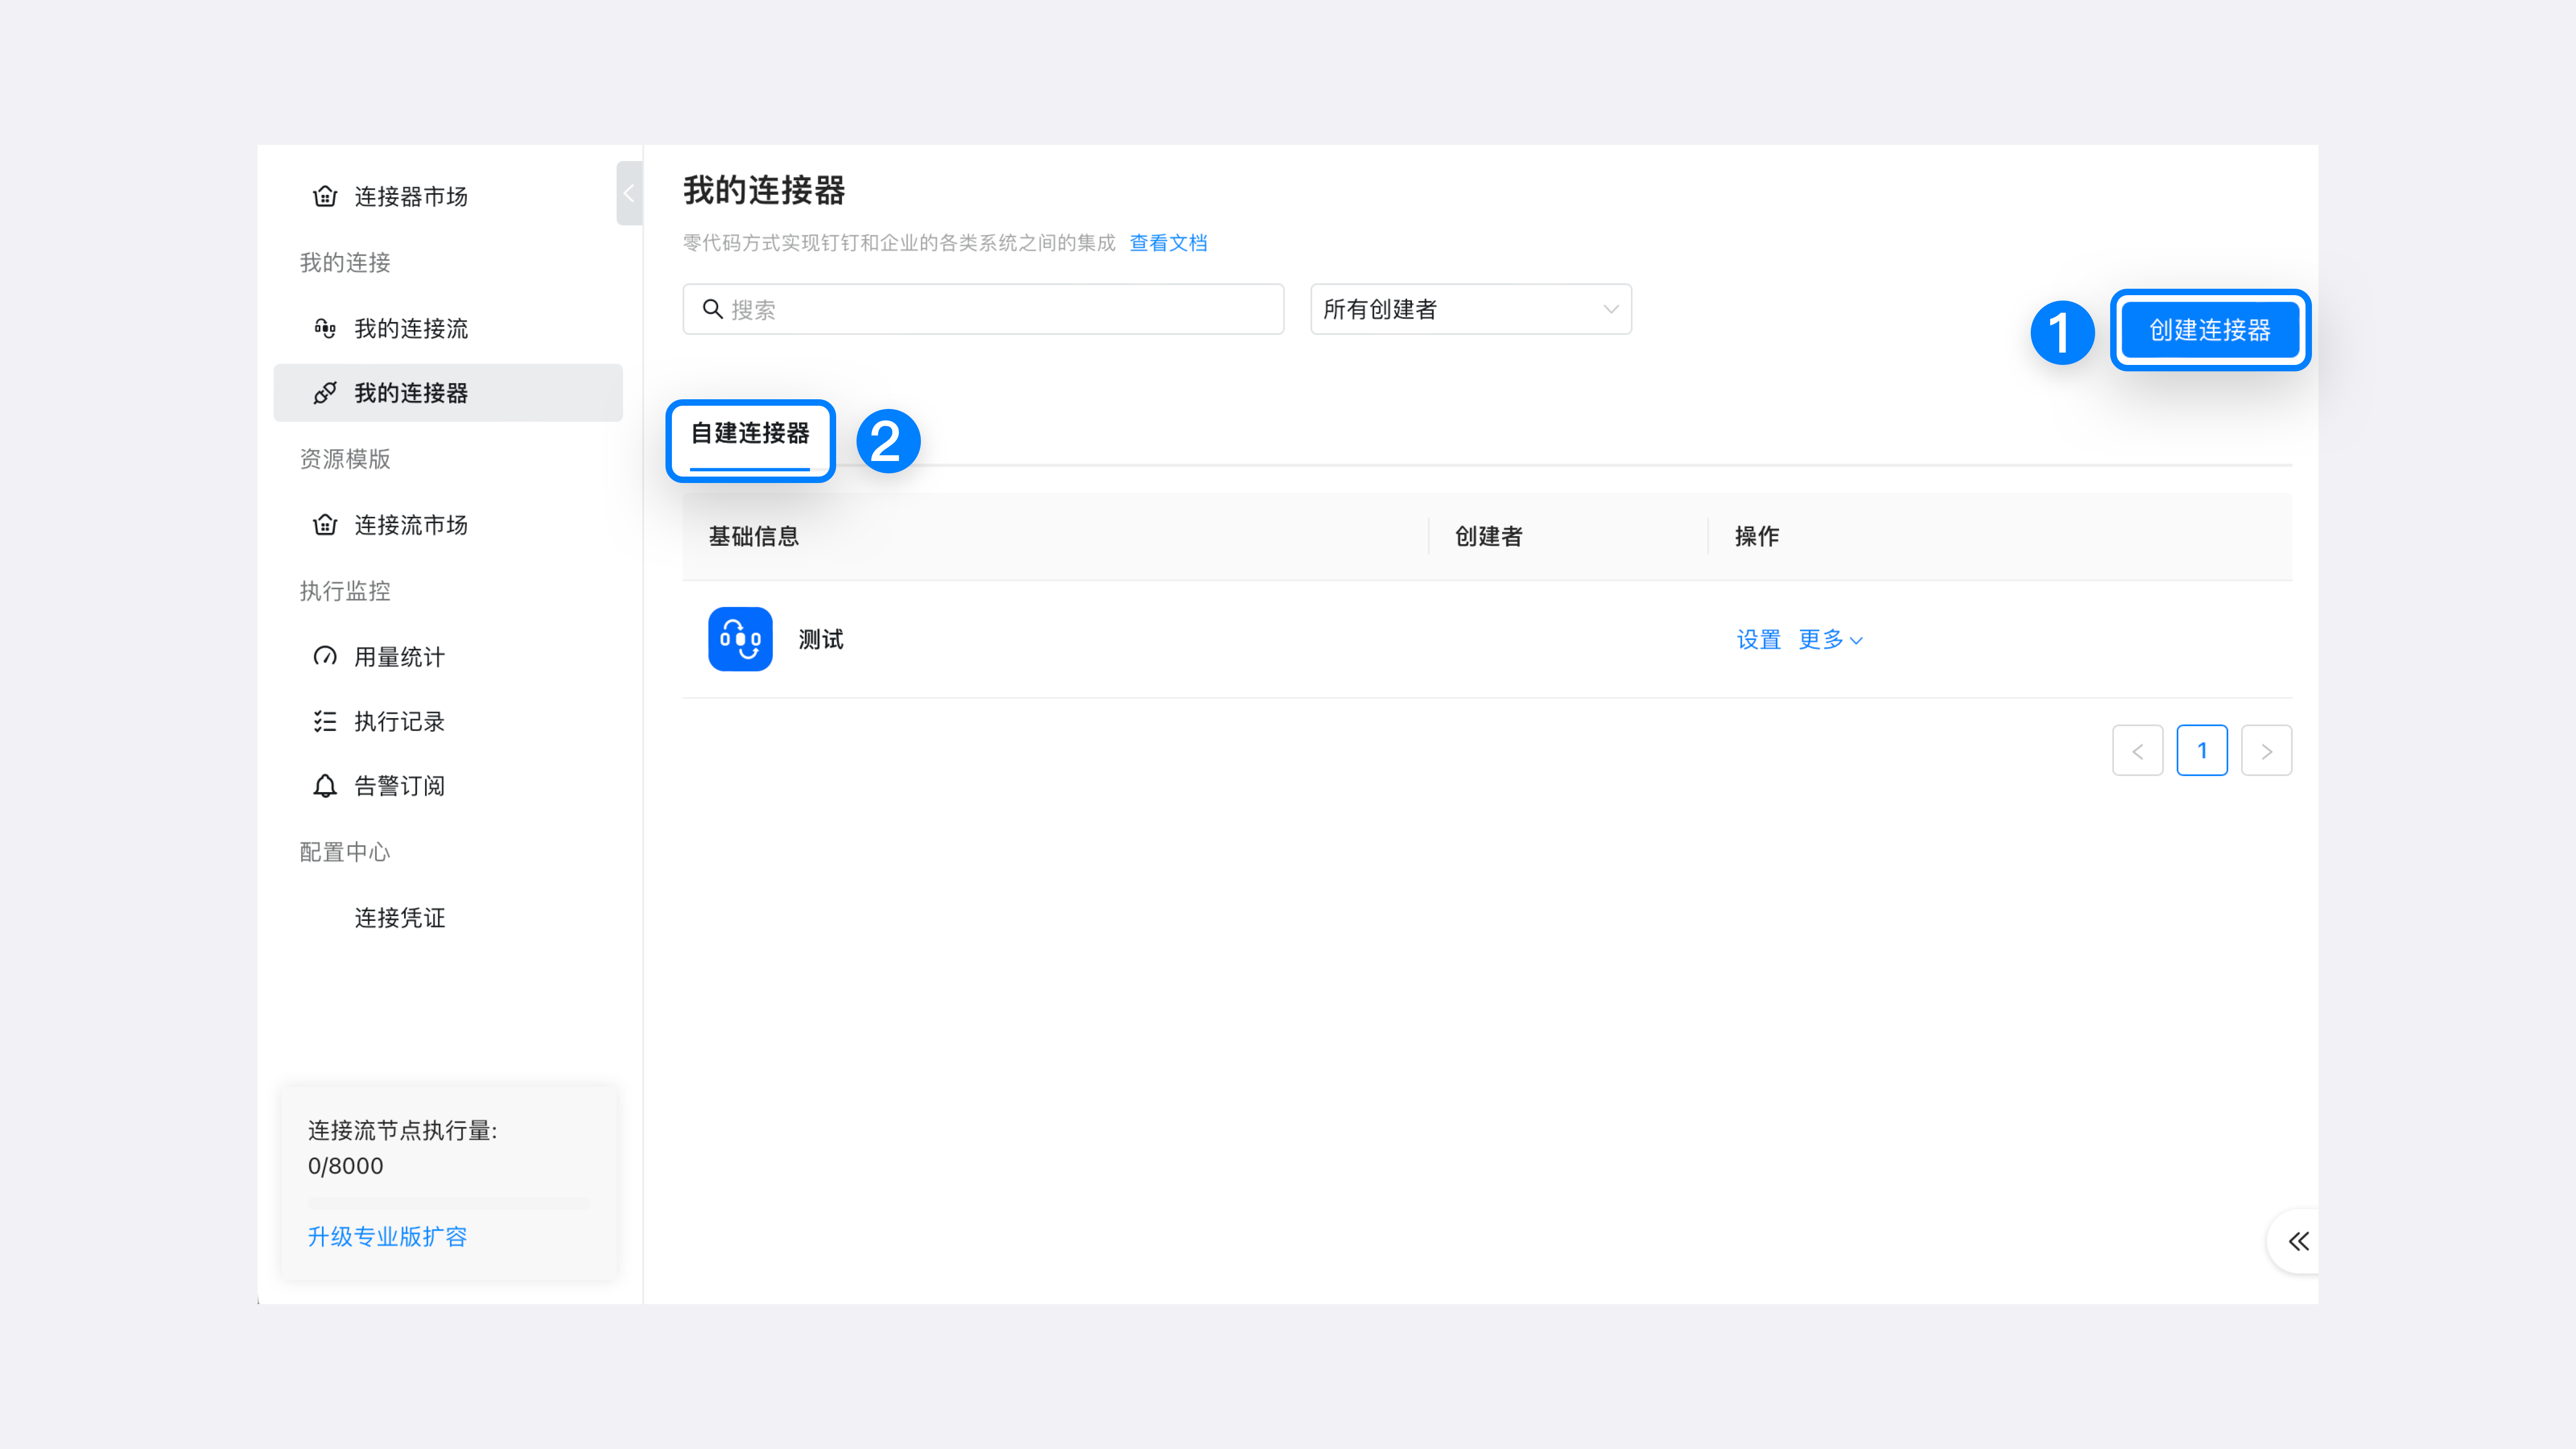Open 用量统计 via its gauge icon

[x=325, y=657]
